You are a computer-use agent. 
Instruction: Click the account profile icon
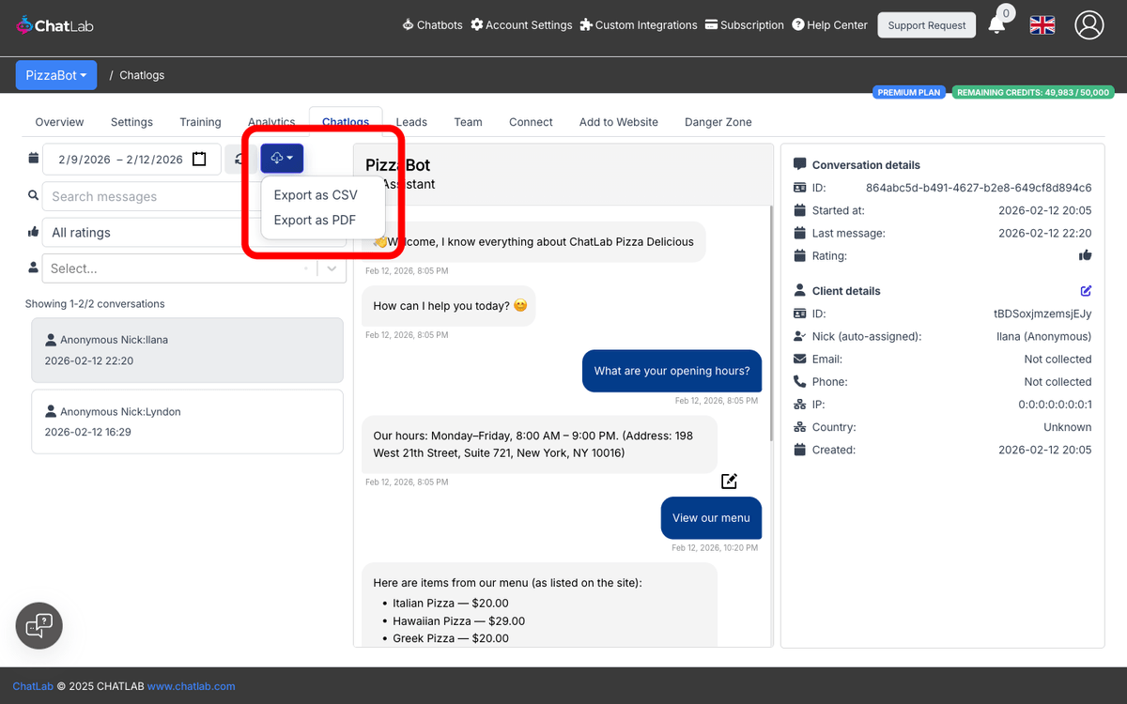(1088, 25)
